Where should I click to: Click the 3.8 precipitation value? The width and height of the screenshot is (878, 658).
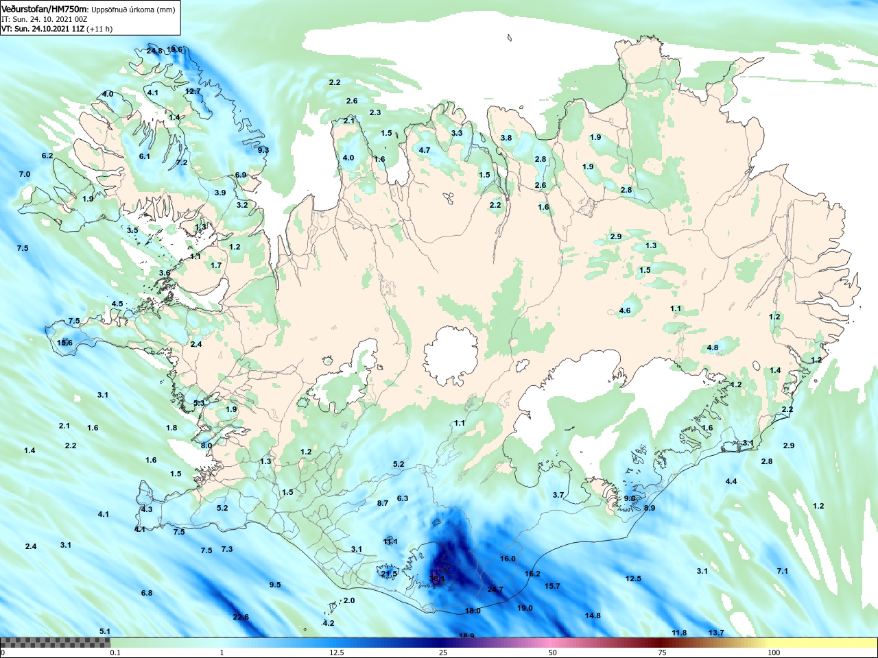(x=506, y=138)
